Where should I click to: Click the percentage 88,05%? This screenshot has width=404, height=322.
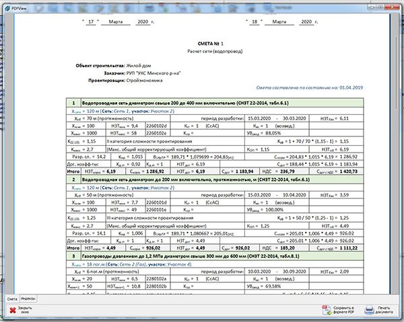coord(273,133)
